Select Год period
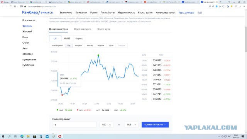This screenshot has width=247, height=139. click(x=69, y=46)
